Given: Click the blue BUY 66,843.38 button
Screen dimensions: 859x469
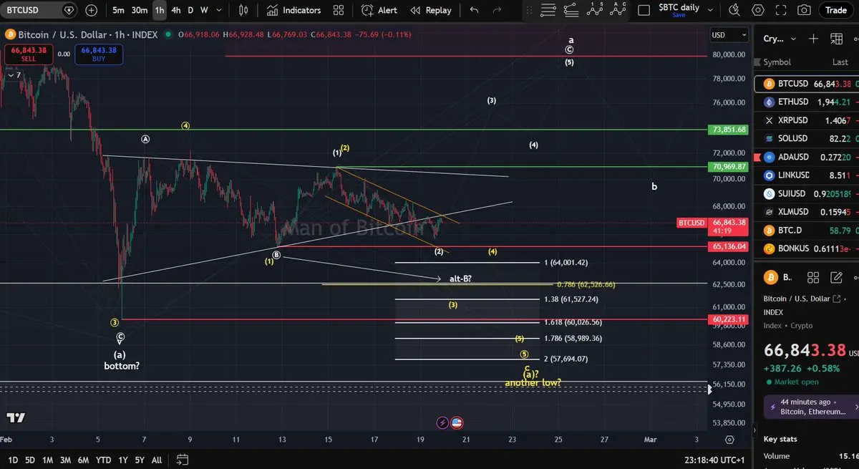Looking at the screenshot, I should (x=99, y=54).
